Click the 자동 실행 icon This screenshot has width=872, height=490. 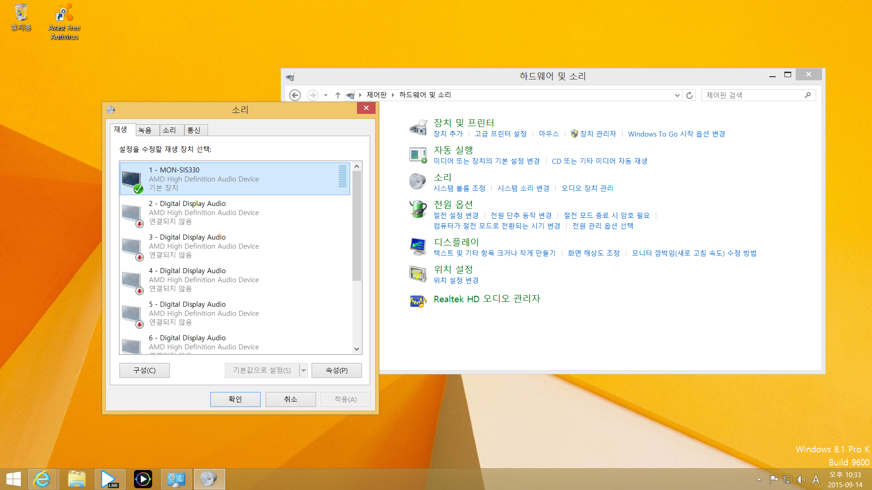click(417, 155)
